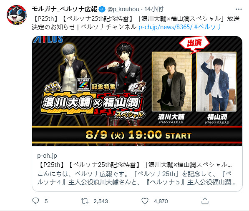Click the Morgana profile avatar
The width and height of the screenshot is (249, 211).
17,15
